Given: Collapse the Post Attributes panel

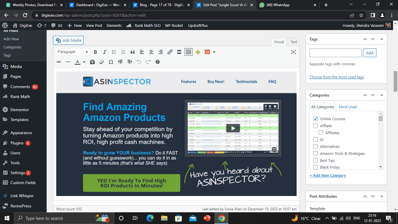Looking at the screenshot, I should coord(382,196).
